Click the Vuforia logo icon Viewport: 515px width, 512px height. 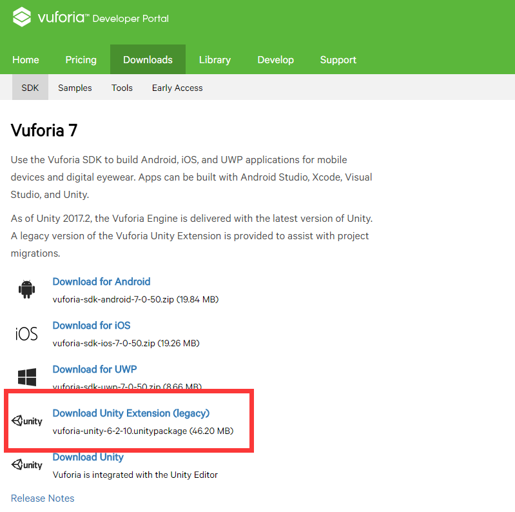[22, 17]
